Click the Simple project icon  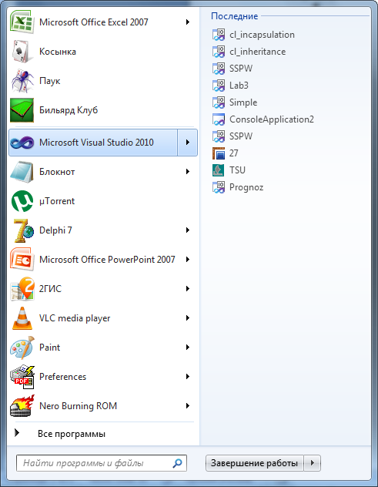pos(219,102)
